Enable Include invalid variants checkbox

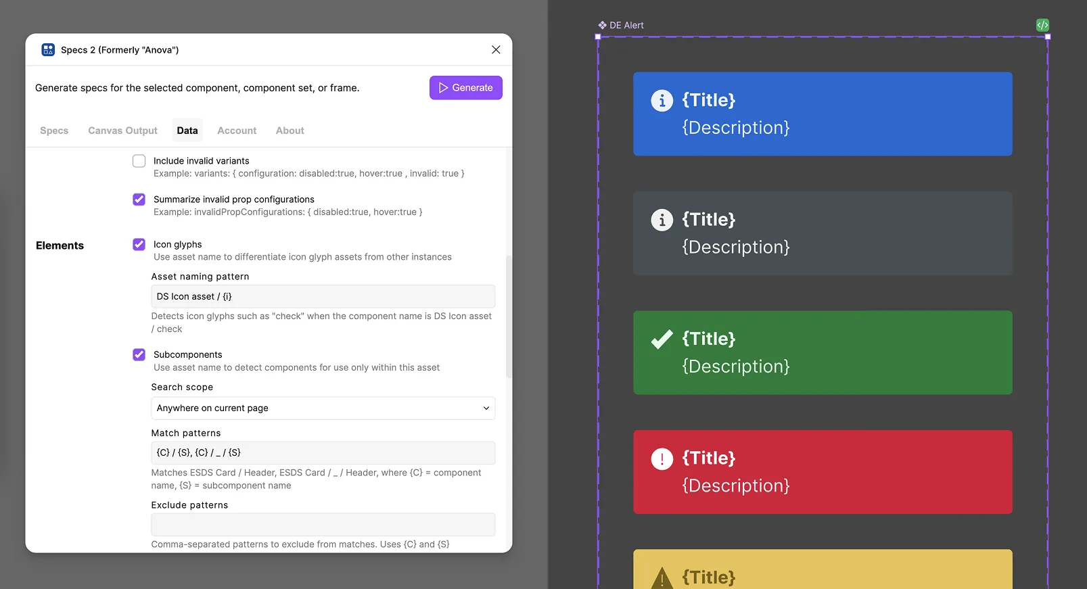point(139,161)
